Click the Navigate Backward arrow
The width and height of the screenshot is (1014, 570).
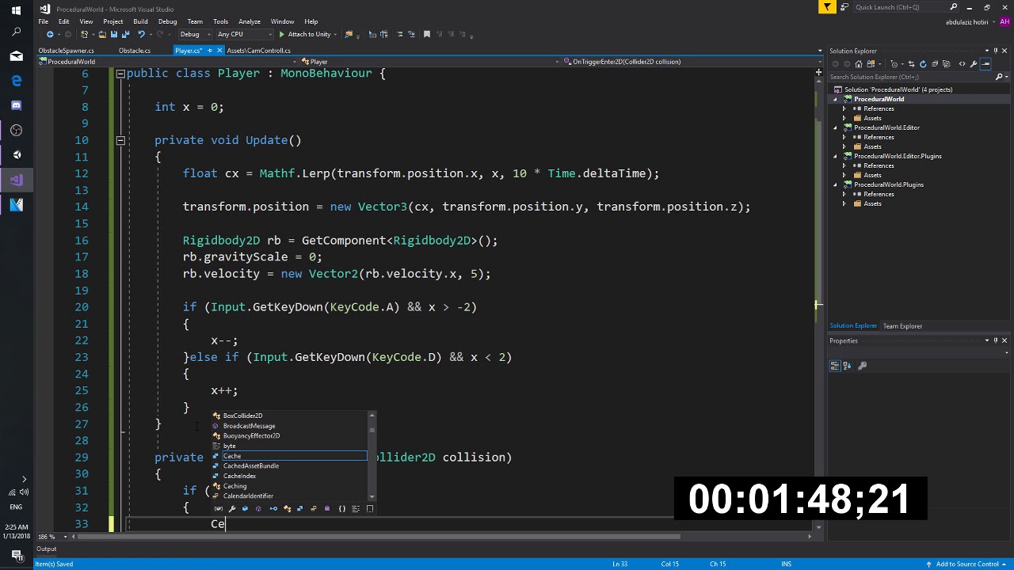tap(50, 34)
